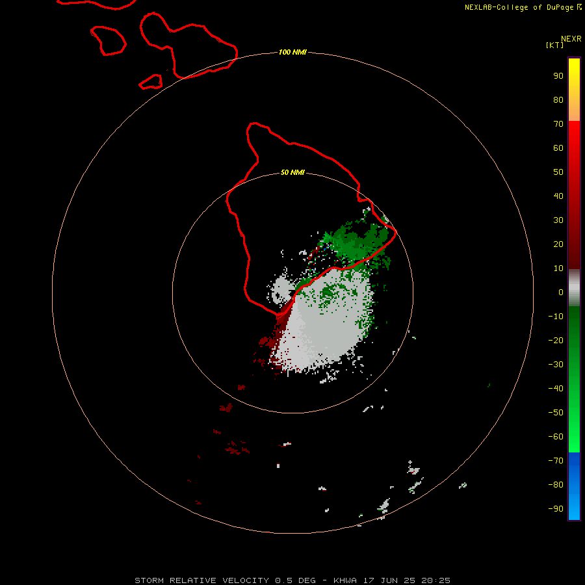
Task: Click the -10 value on velocity scale
Action: click(556, 317)
